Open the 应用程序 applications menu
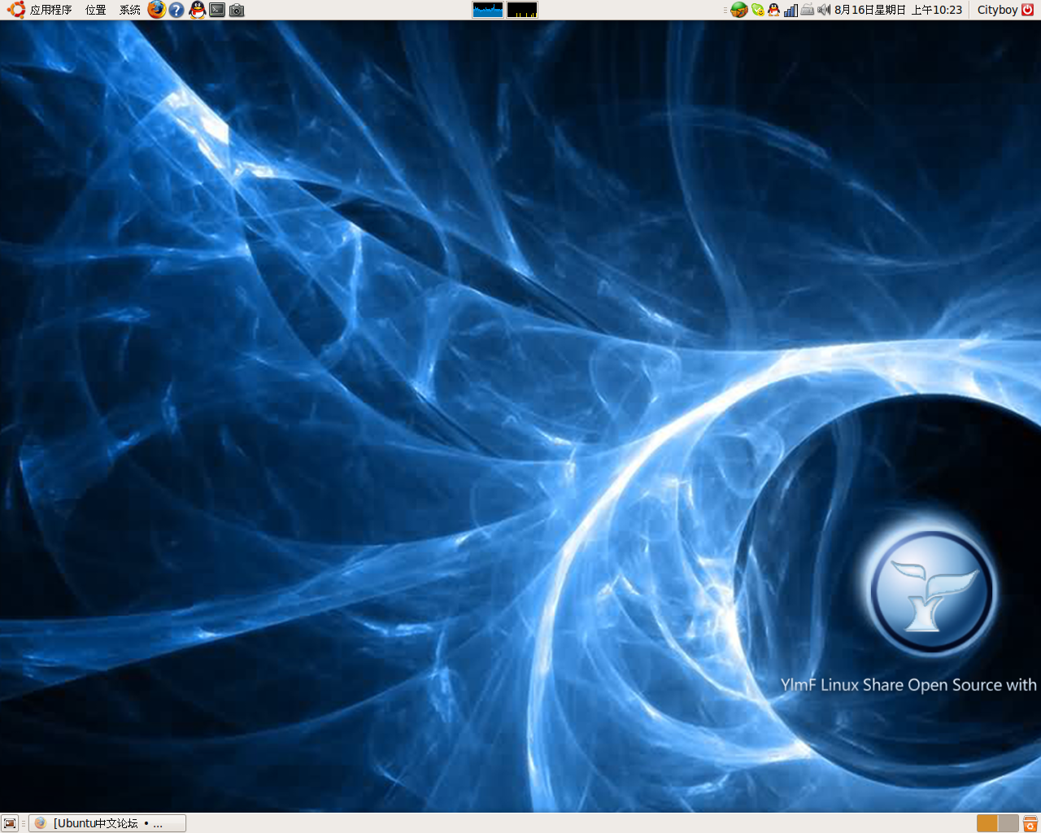Viewport: 1041px width, 833px height. 50,10
